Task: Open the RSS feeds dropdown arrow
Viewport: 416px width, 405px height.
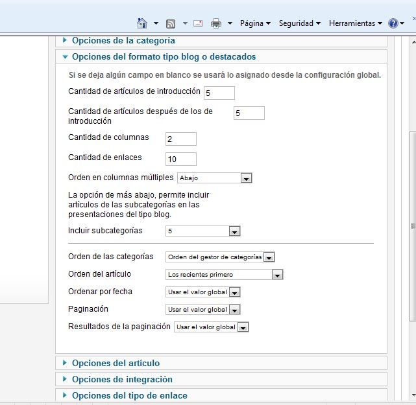Action: pyautogui.click(x=185, y=23)
